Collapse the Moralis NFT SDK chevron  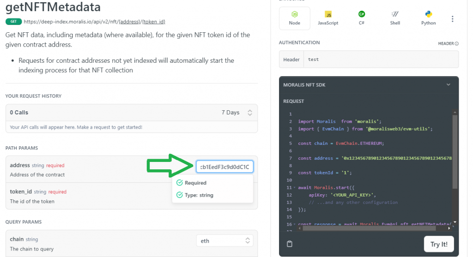point(448,84)
